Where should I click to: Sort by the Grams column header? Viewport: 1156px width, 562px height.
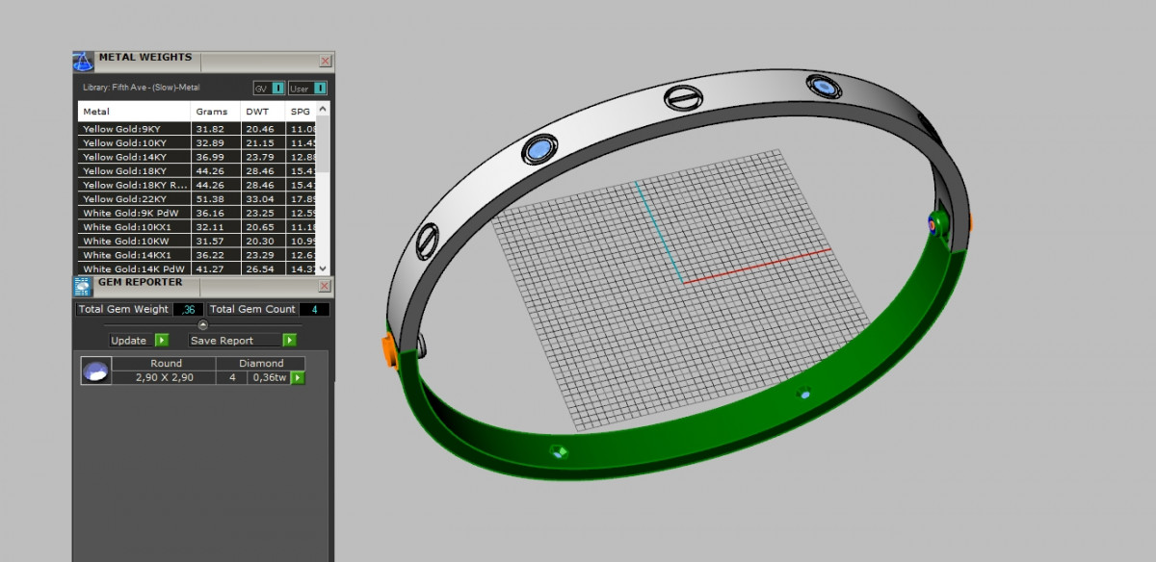212,112
